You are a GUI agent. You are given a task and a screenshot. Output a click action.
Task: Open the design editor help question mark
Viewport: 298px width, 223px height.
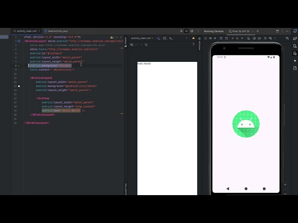click(193, 45)
